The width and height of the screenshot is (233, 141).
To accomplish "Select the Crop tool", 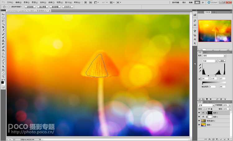I will pyautogui.click(x=3, y=27).
